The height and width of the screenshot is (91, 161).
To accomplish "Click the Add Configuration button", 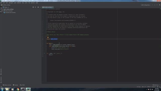I will tap(146, 5).
